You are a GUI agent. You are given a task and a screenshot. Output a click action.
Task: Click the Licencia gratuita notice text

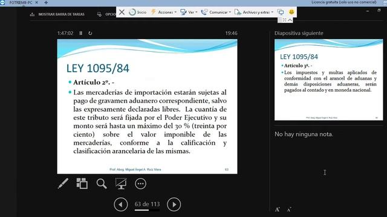[x=344, y=2]
